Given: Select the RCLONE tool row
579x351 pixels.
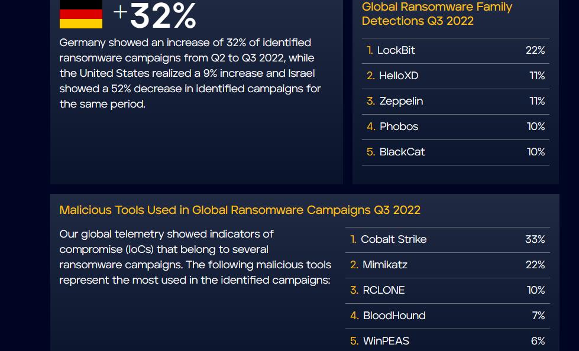Looking at the screenshot, I should [448, 291].
